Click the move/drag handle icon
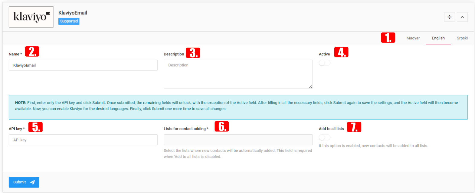The image size is (475, 193). pyautogui.click(x=450, y=17)
